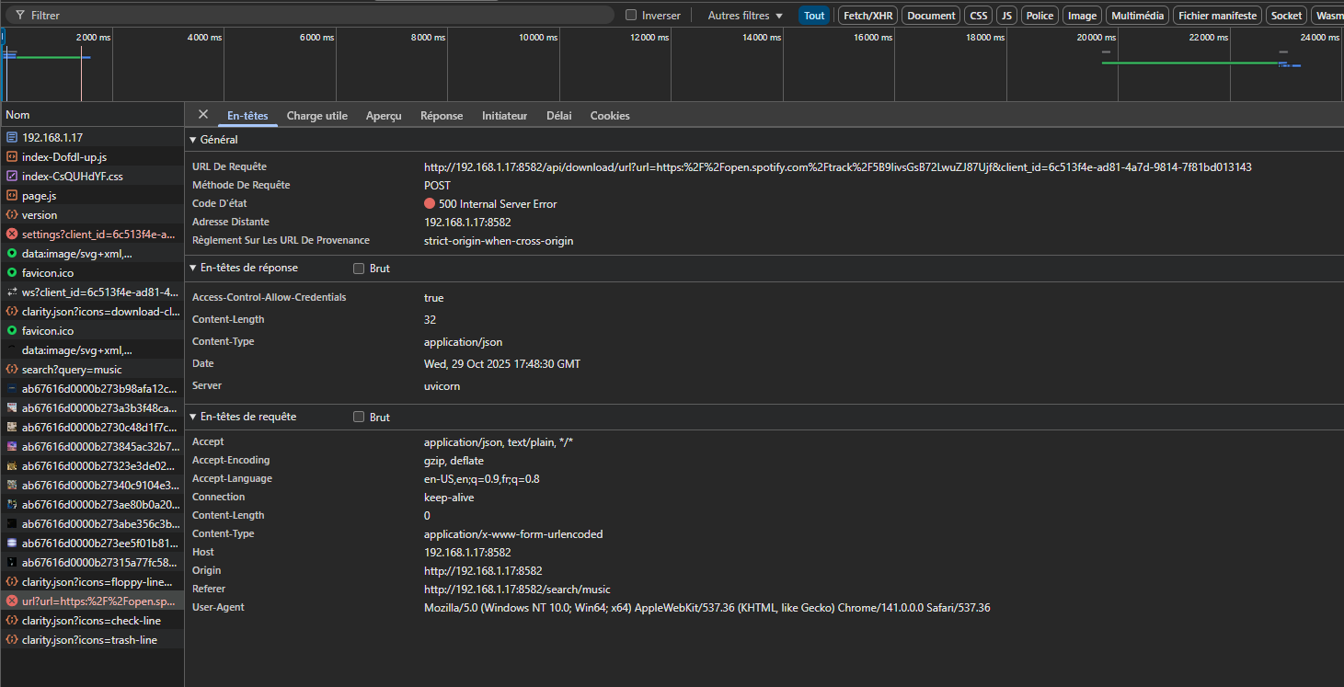Click the websocket ws?client_id request icon
This screenshot has width=1344, height=687.
pyautogui.click(x=12, y=292)
